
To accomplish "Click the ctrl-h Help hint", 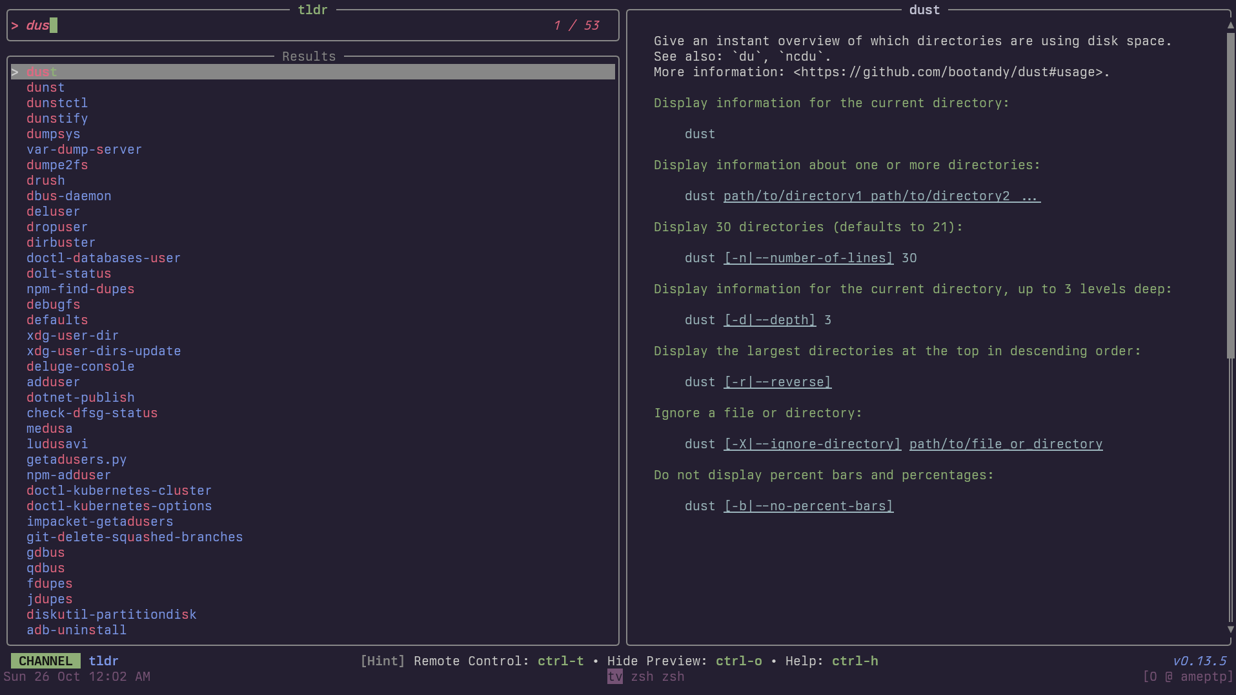I will [855, 661].
